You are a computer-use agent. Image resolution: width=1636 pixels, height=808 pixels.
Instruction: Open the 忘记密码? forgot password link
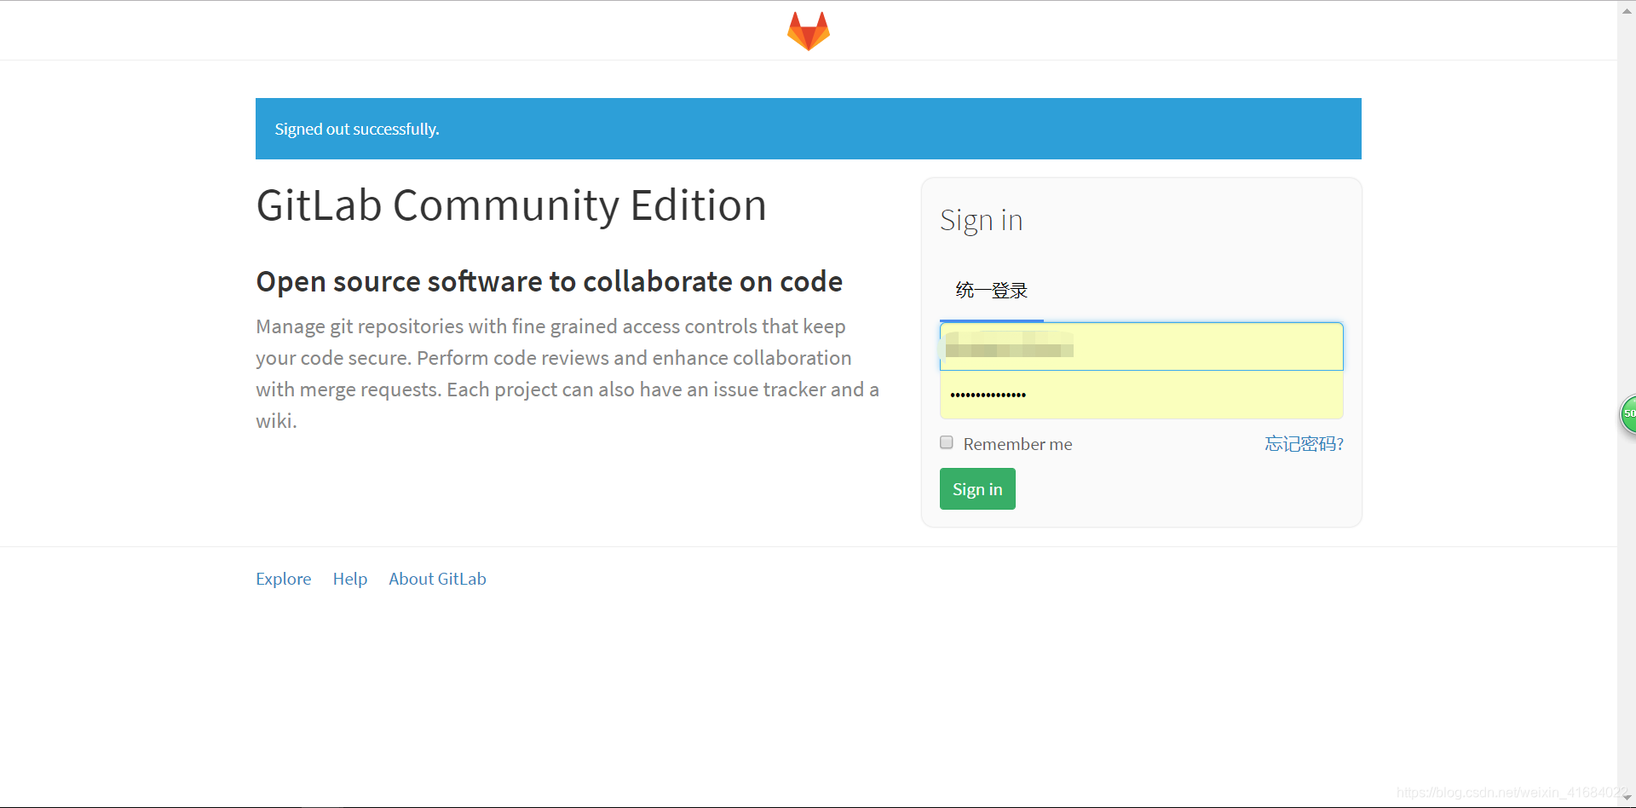(x=1304, y=444)
